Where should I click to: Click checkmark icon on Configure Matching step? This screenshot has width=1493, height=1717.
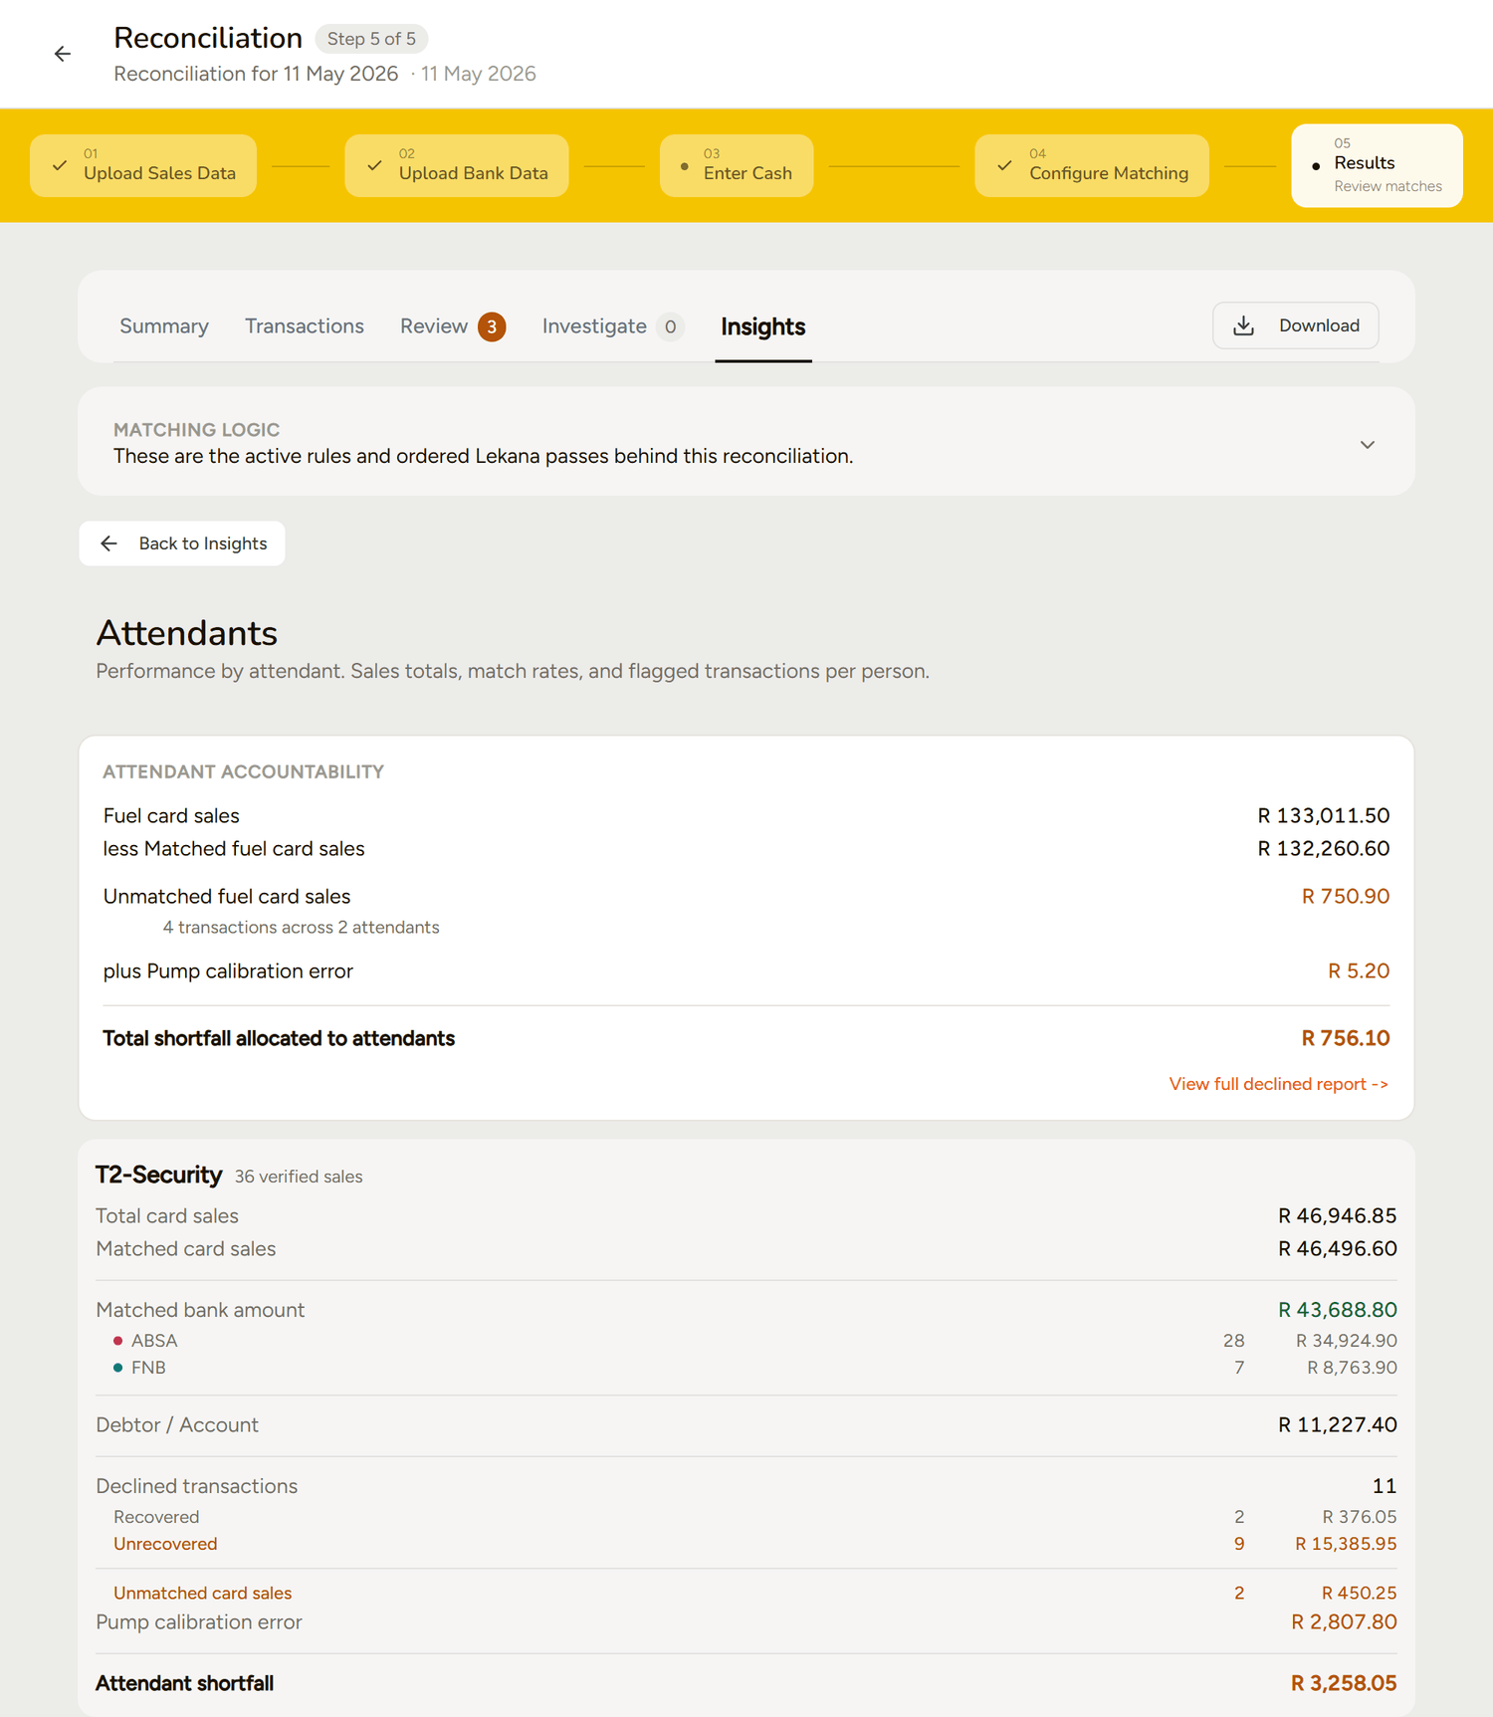pyautogui.click(x=1004, y=165)
